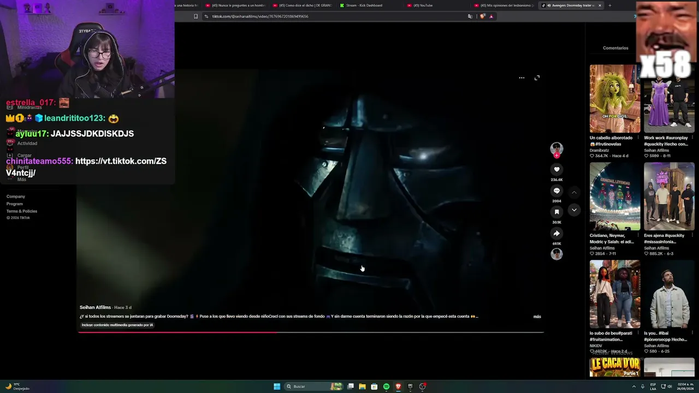699x393 pixels.
Task: Open the Company footer link
Action: pyautogui.click(x=16, y=196)
